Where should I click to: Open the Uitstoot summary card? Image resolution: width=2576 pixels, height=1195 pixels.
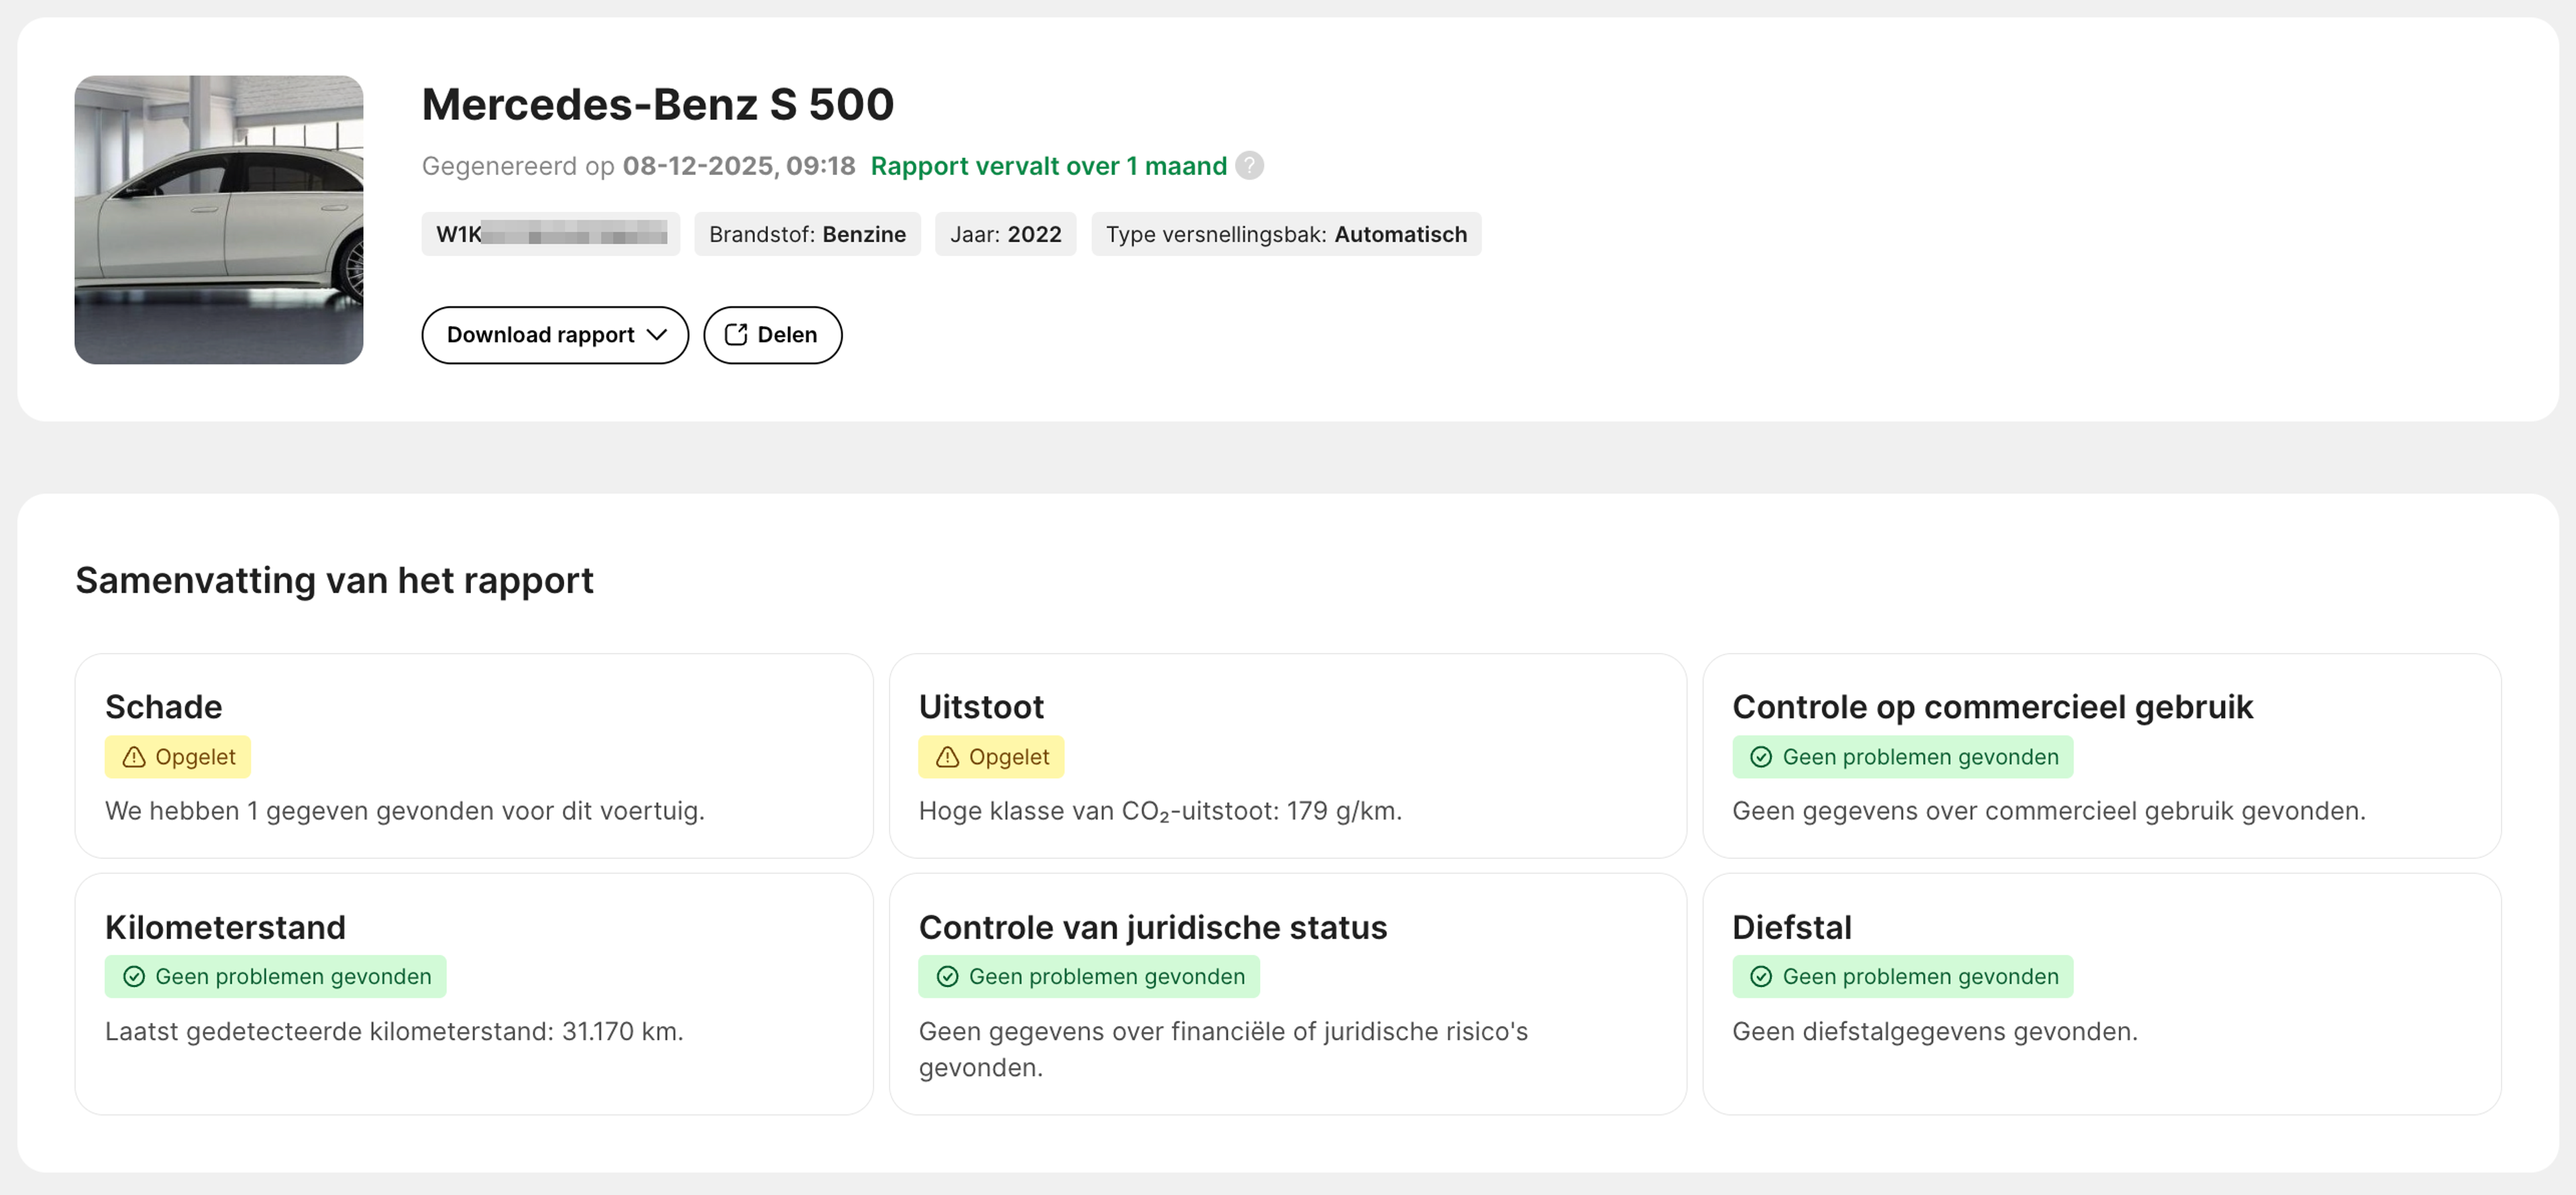(1287, 755)
